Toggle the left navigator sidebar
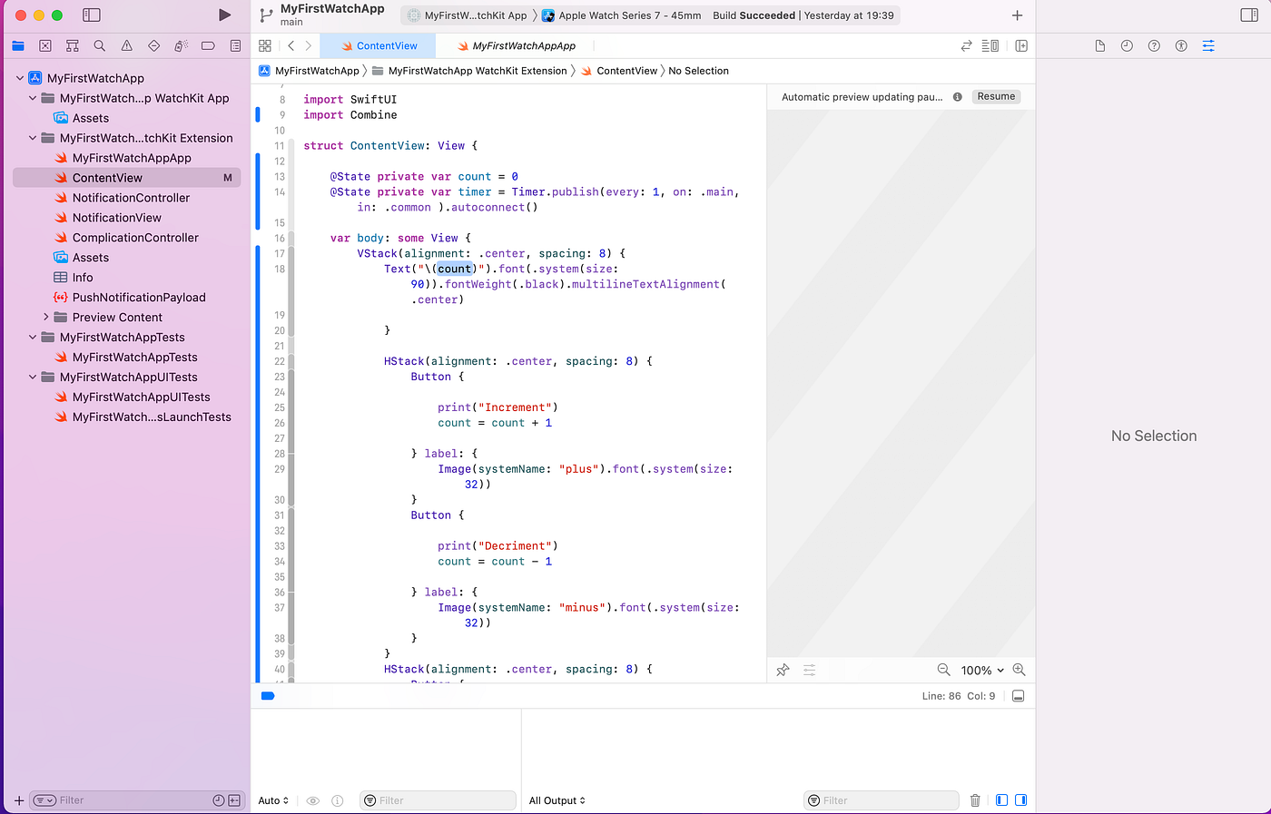The width and height of the screenshot is (1271, 814). click(x=92, y=15)
